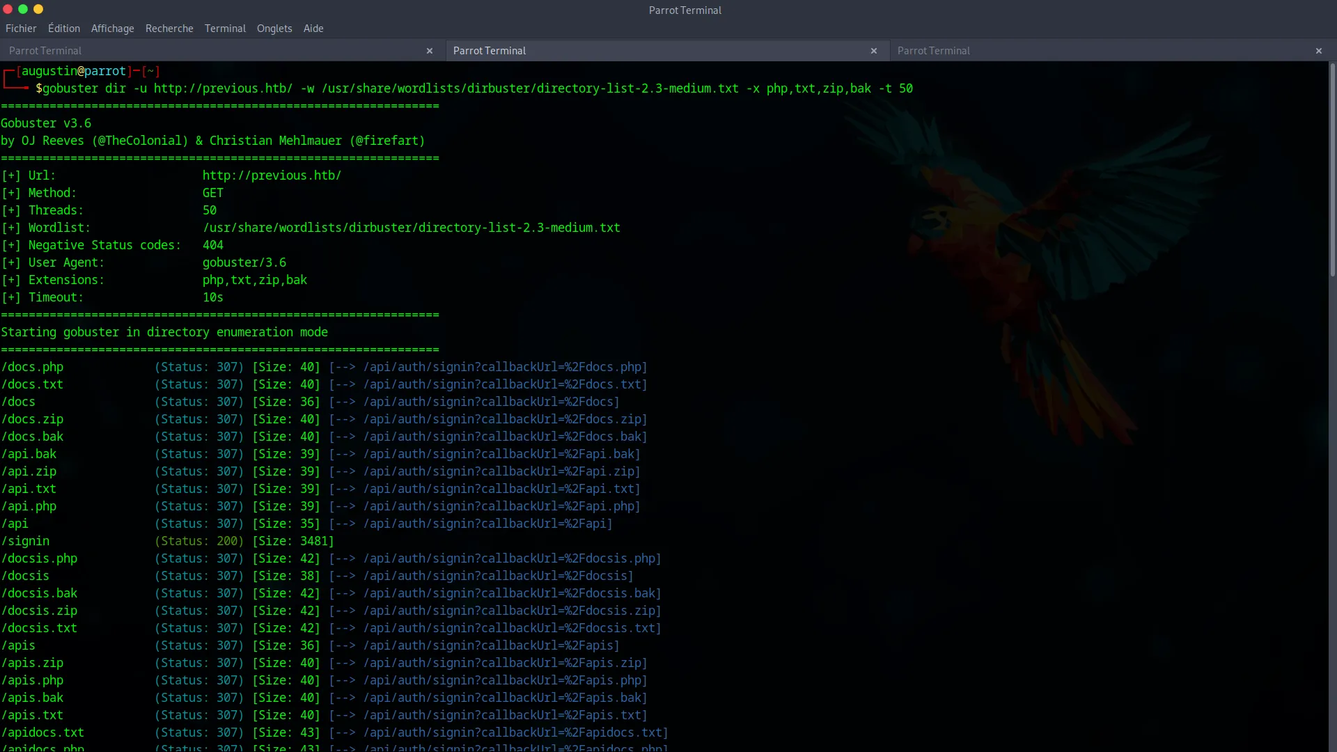
Task: Close the middle terminal tab
Action: pos(874,51)
